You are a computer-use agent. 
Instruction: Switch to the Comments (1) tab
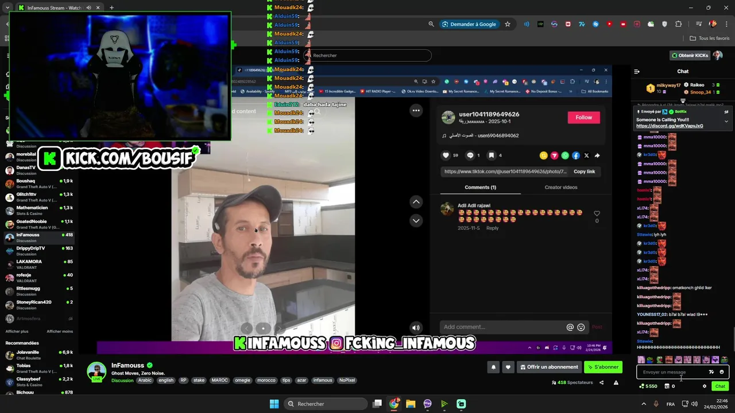click(x=481, y=188)
